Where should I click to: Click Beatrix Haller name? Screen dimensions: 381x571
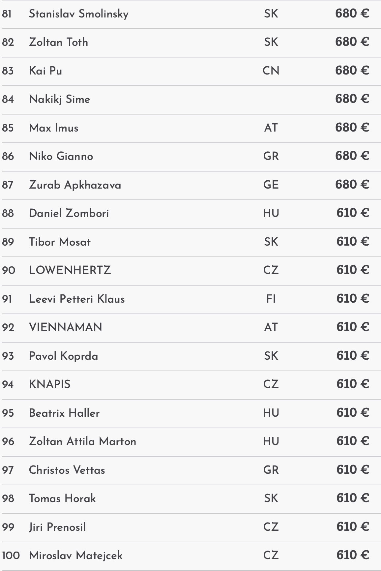(x=64, y=413)
